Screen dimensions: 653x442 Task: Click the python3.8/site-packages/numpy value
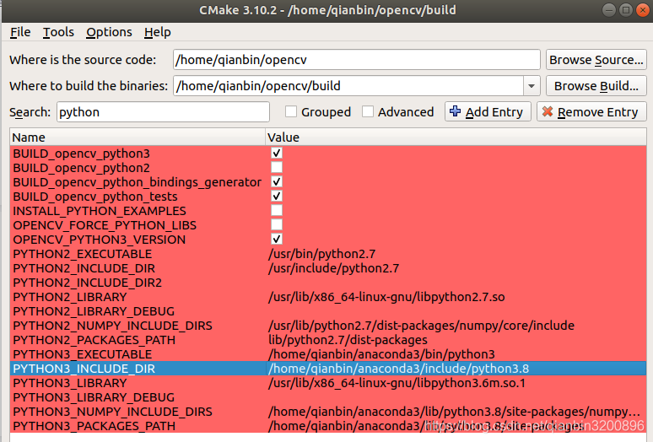tap(455, 412)
